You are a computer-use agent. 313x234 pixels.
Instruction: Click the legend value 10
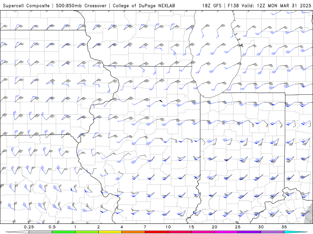[168, 227]
